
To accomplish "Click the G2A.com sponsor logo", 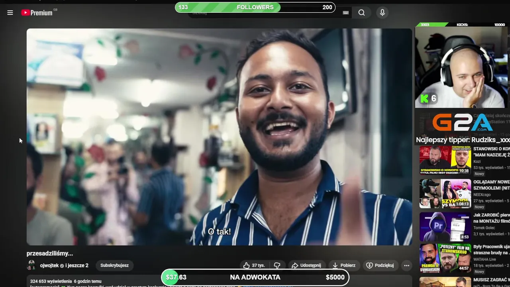I will point(463,123).
